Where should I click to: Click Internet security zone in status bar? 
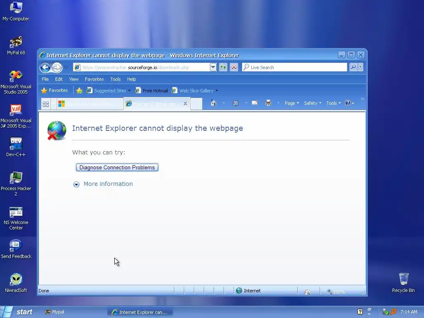click(248, 291)
